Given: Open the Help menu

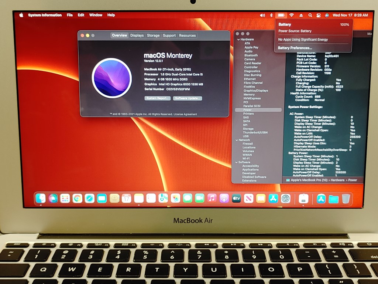Looking at the screenshot, I should pyautogui.click(x=111, y=15).
